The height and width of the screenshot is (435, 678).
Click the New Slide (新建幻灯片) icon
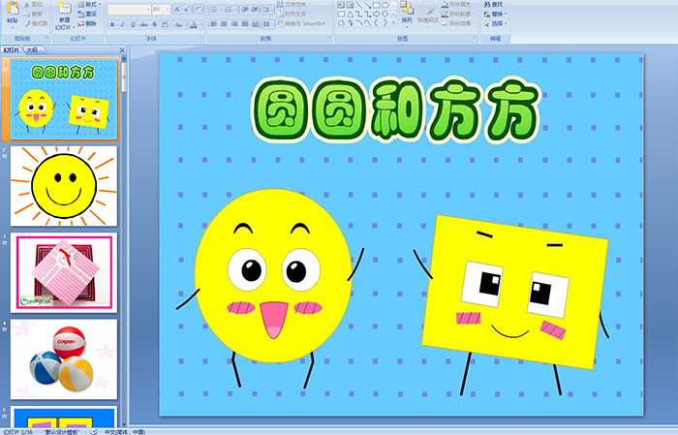pos(65,10)
